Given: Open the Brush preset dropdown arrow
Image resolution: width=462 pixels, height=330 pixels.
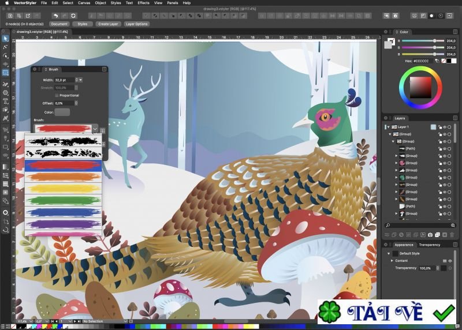Looking at the screenshot, I should click(x=95, y=129).
